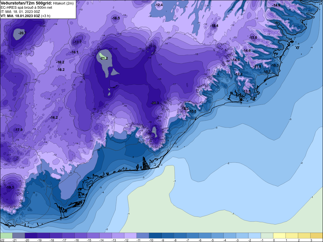The image size is (323, 242).
Task: Click the pale lilac -12 legend swatch
Action: click(x=130, y=236)
